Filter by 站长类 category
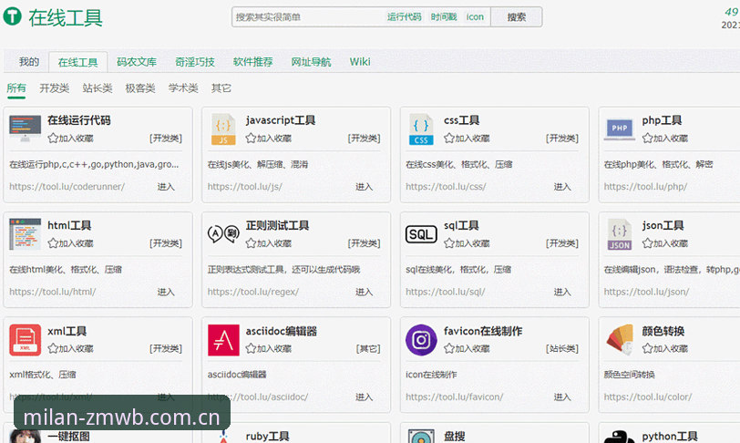The image size is (740, 443). pos(98,88)
